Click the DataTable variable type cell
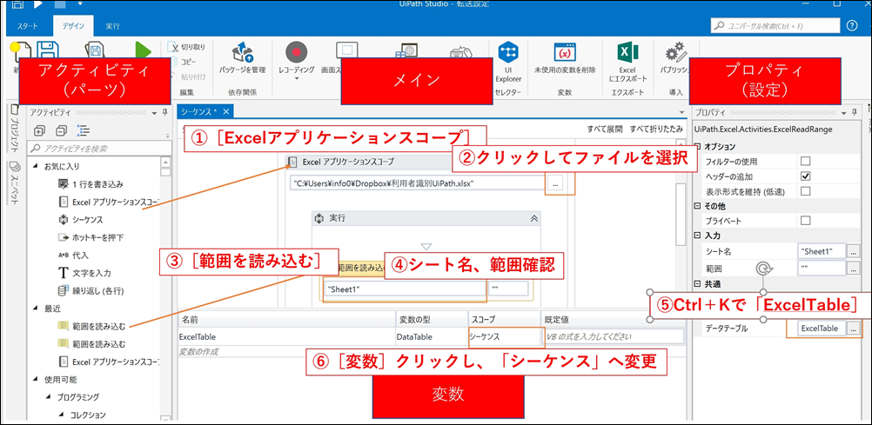Viewport: 872px width, 425px height. (x=431, y=336)
